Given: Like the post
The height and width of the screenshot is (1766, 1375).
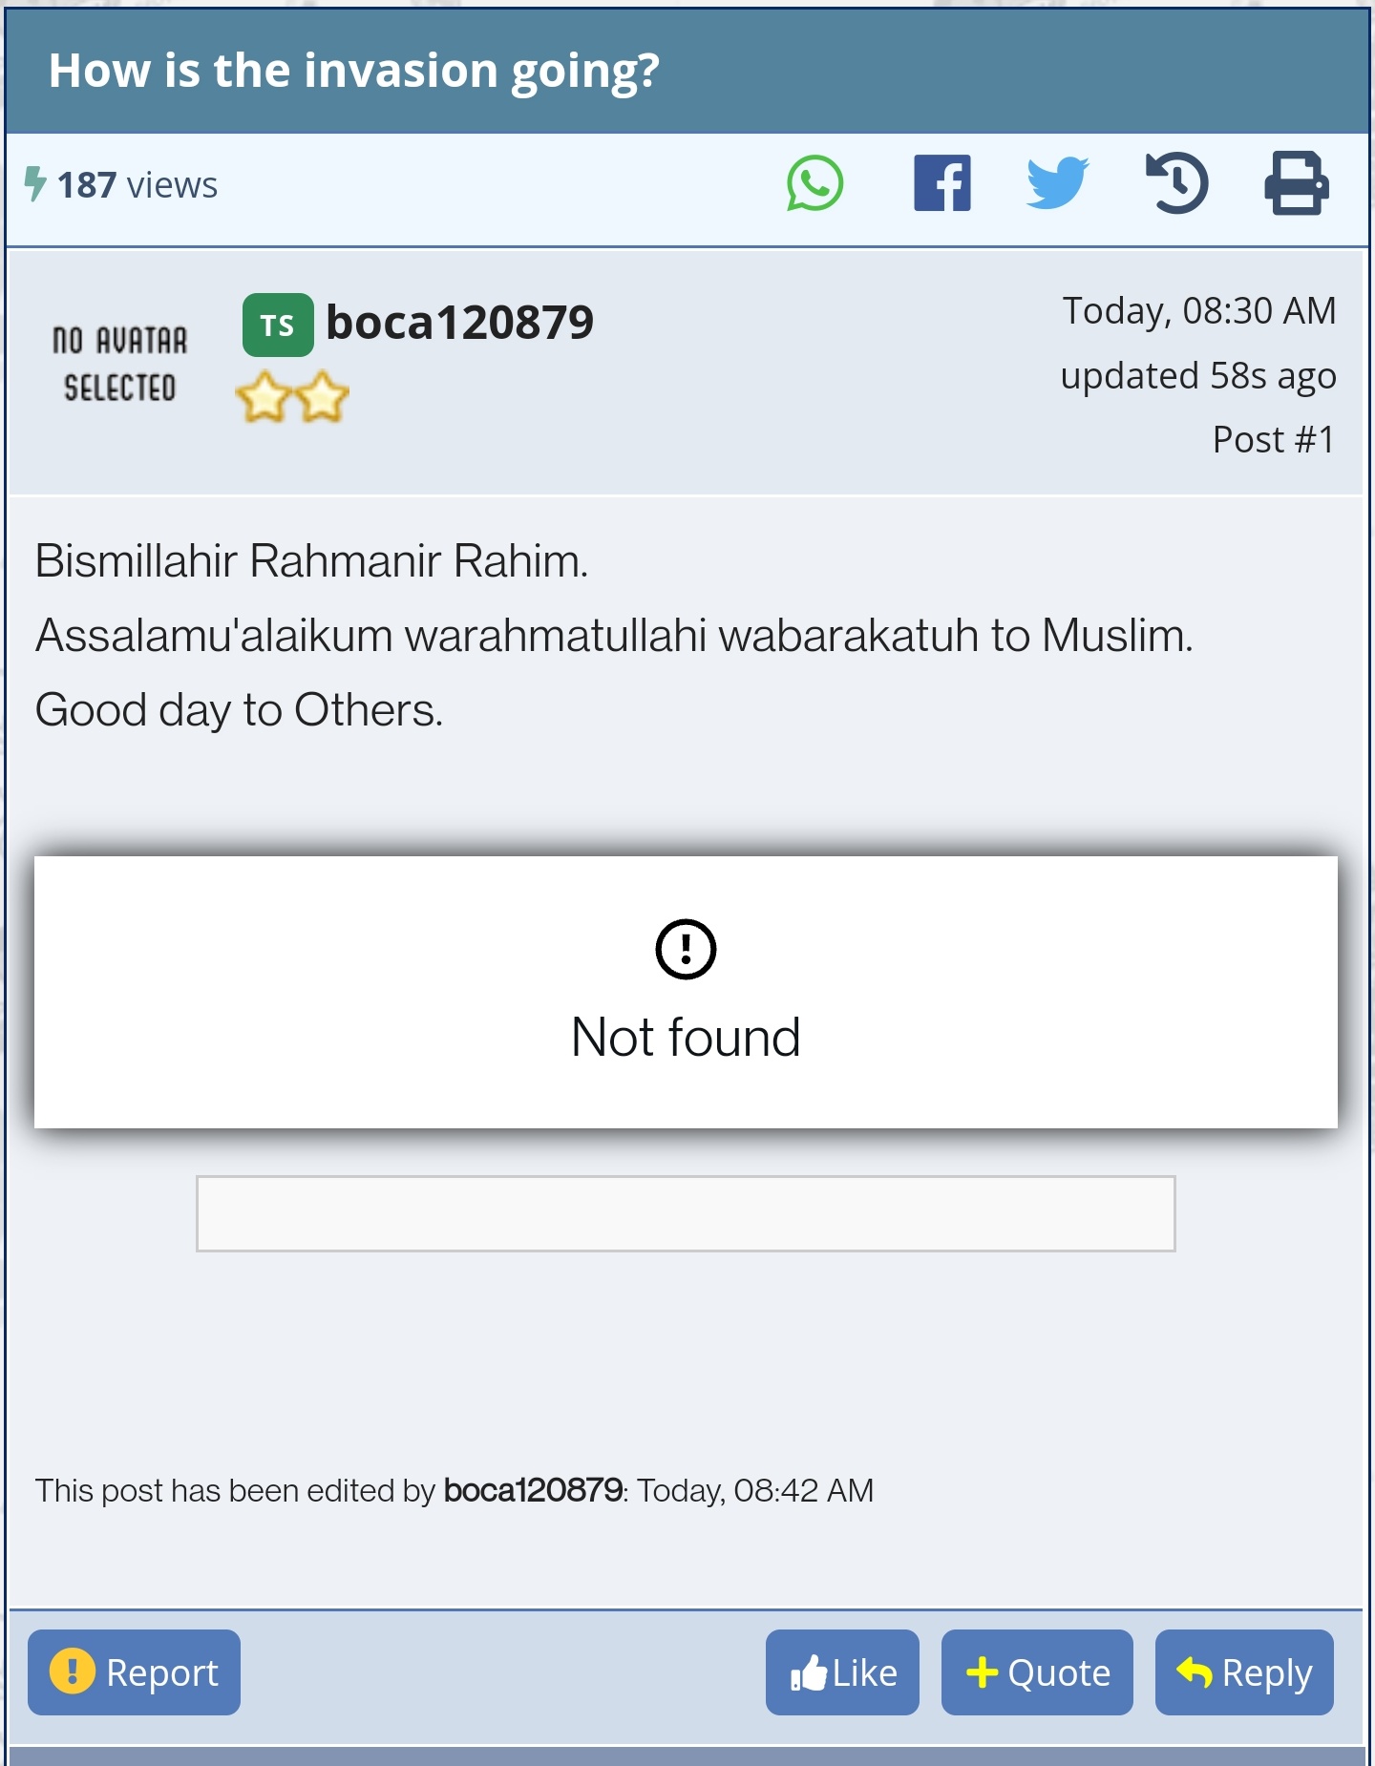Looking at the screenshot, I should point(842,1672).
